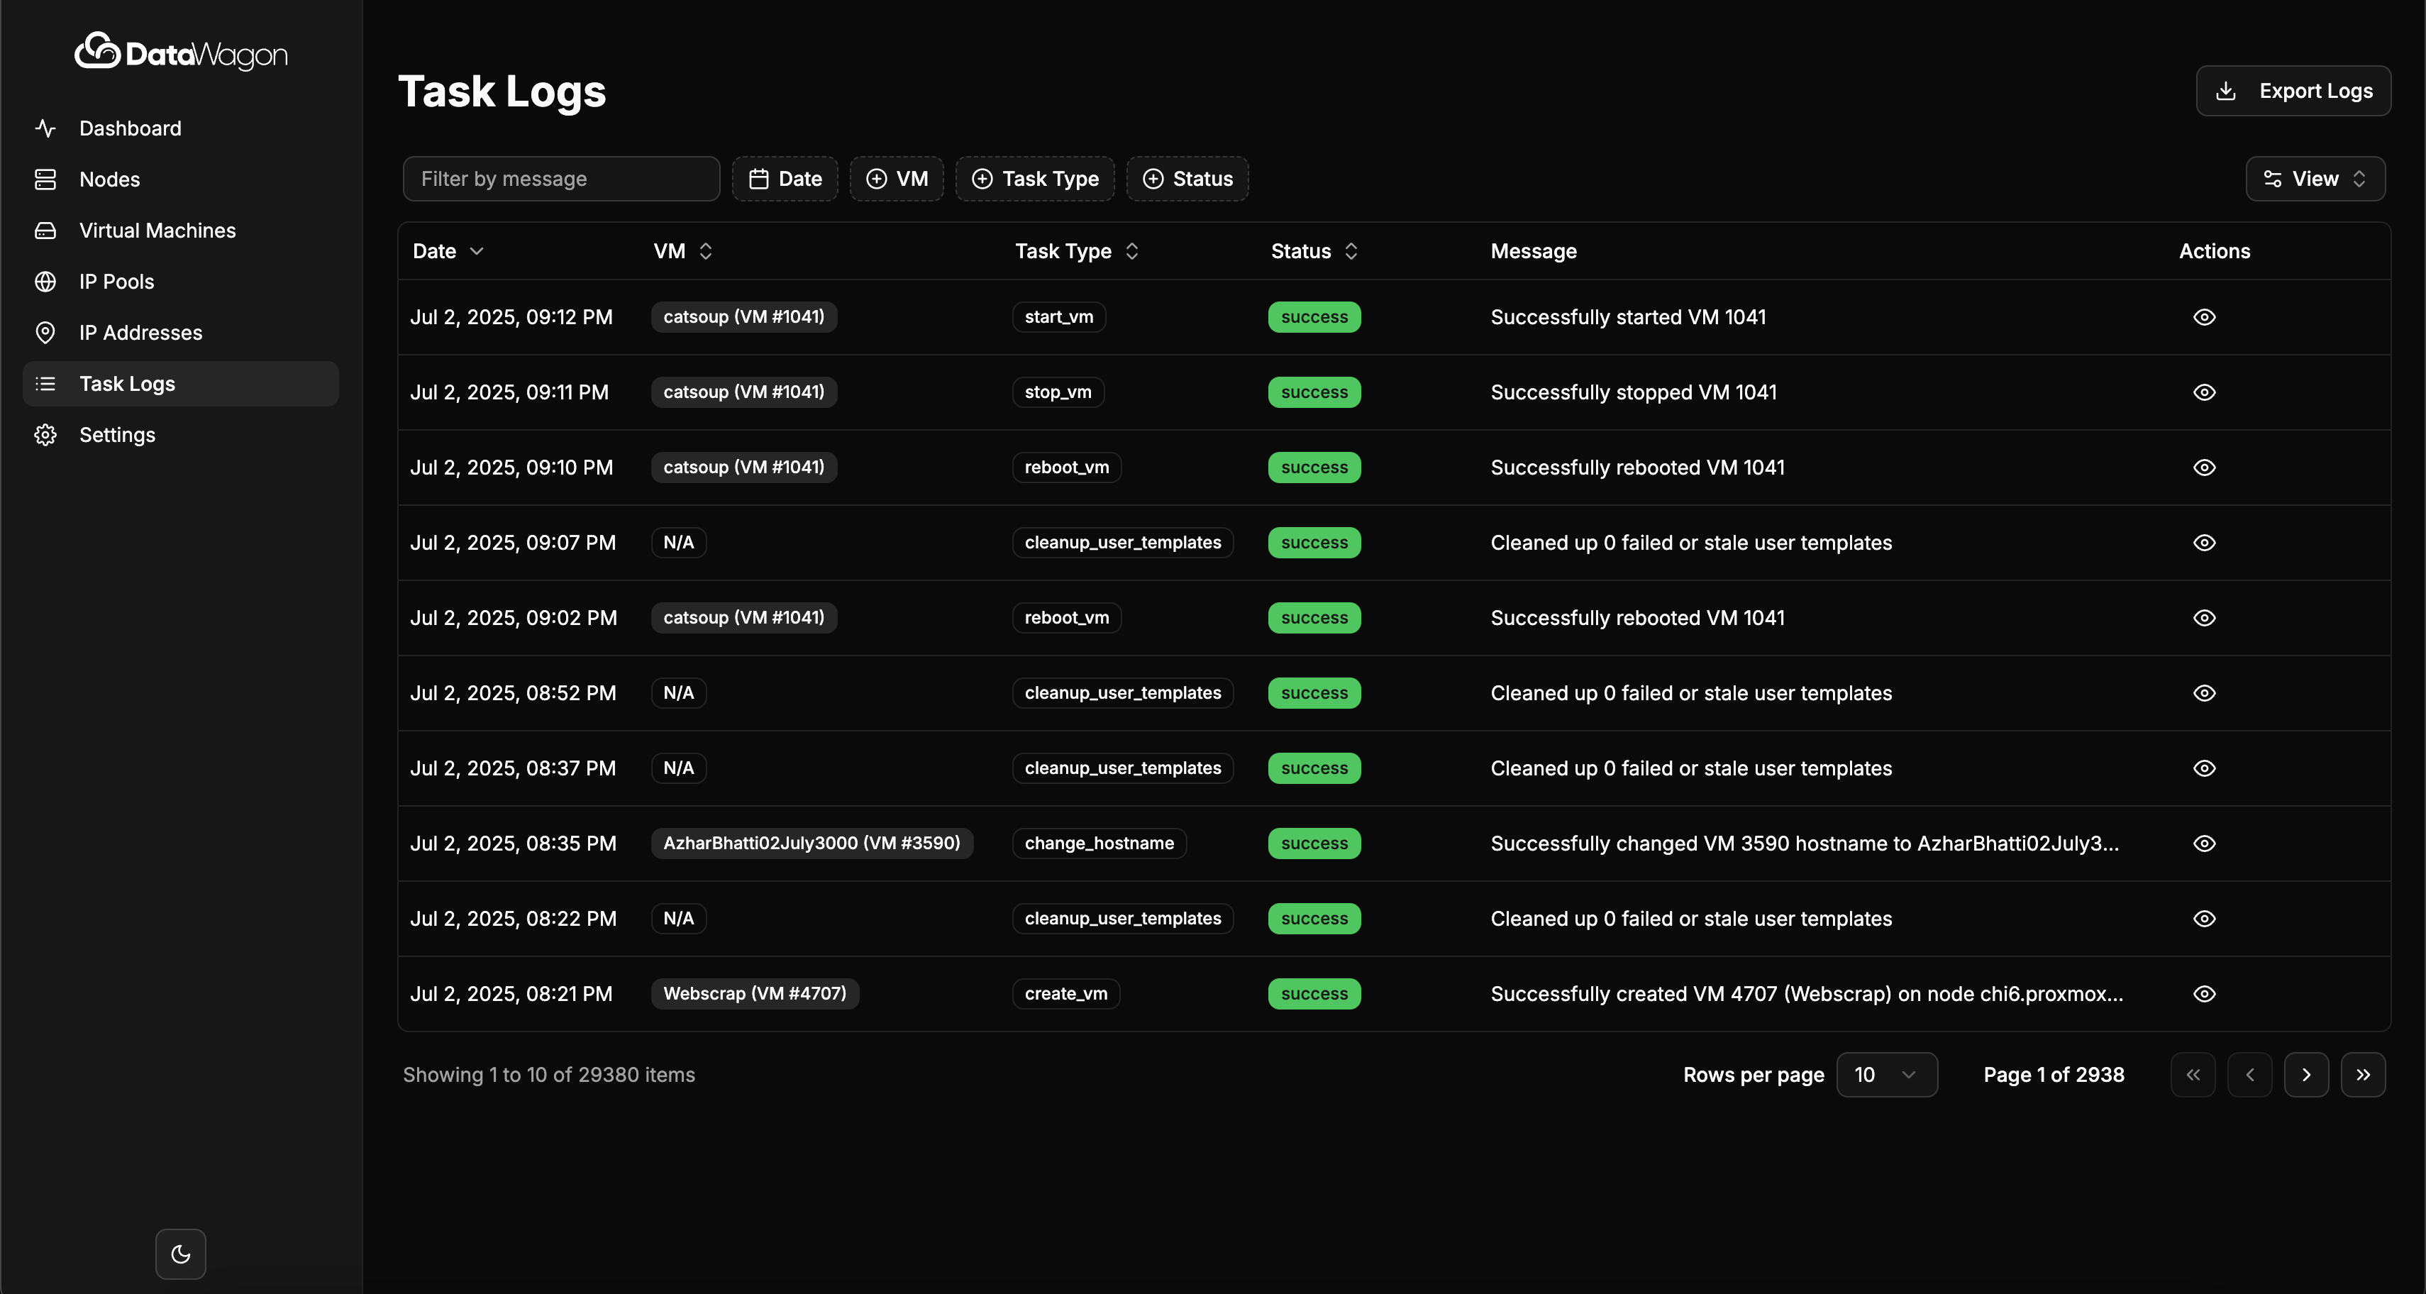This screenshot has height=1294, width=2426.
Task: Open Virtual Machines in sidebar
Action: coord(157,231)
